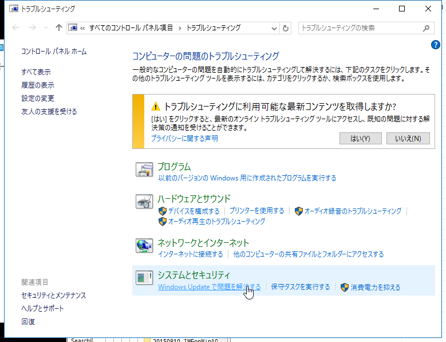Viewport: 446px width, 342px height.
Task: Open the ハードウェアとサウンド heading
Action: click(194, 199)
